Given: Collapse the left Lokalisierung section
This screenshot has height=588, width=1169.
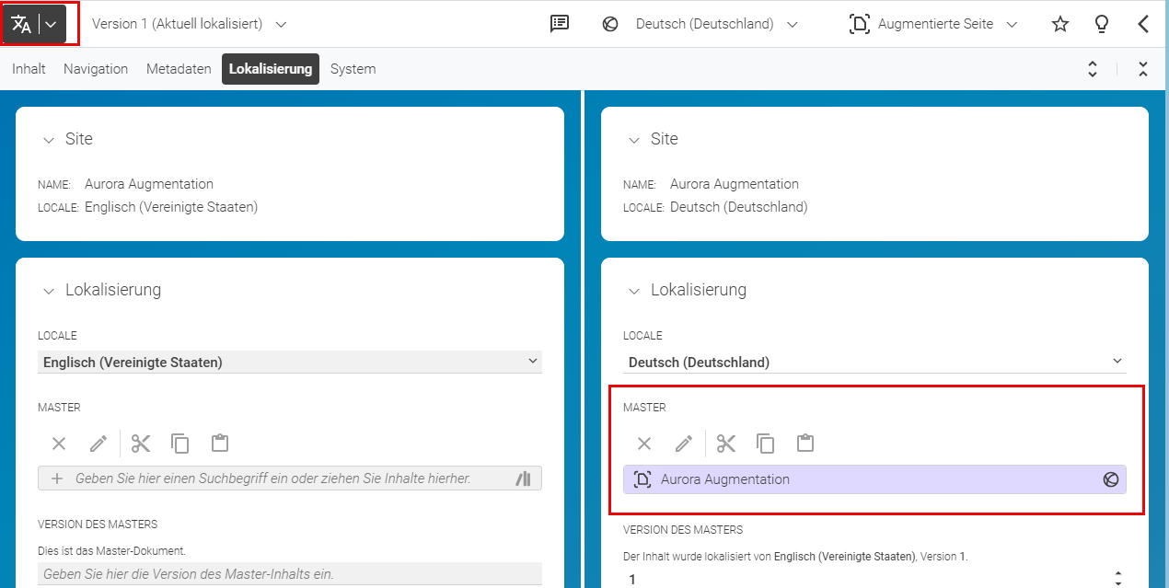Looking at the screenshot, I should pos(48,291).
